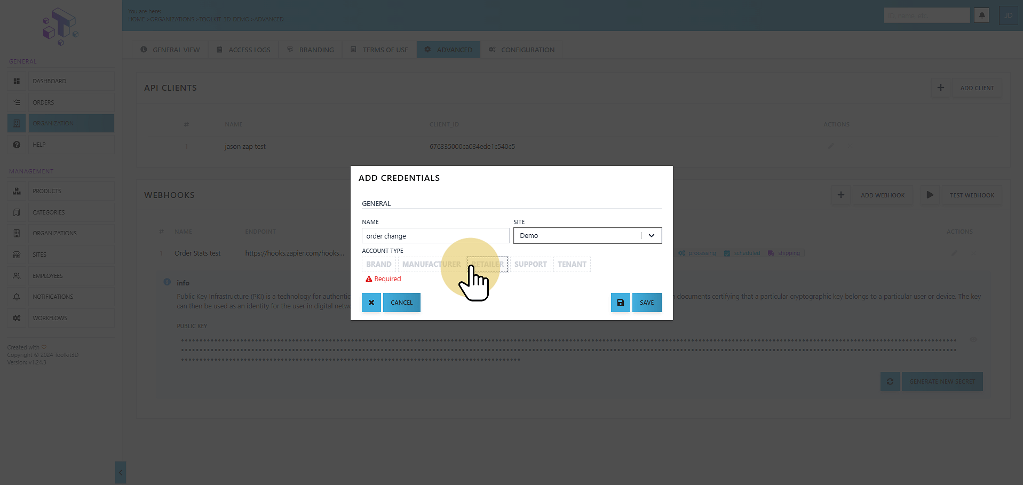Click client ID 676335000ca034ede1c540c5
Image resolution: width=1023 pixels, height=485 pixels.
coord(472,147)
